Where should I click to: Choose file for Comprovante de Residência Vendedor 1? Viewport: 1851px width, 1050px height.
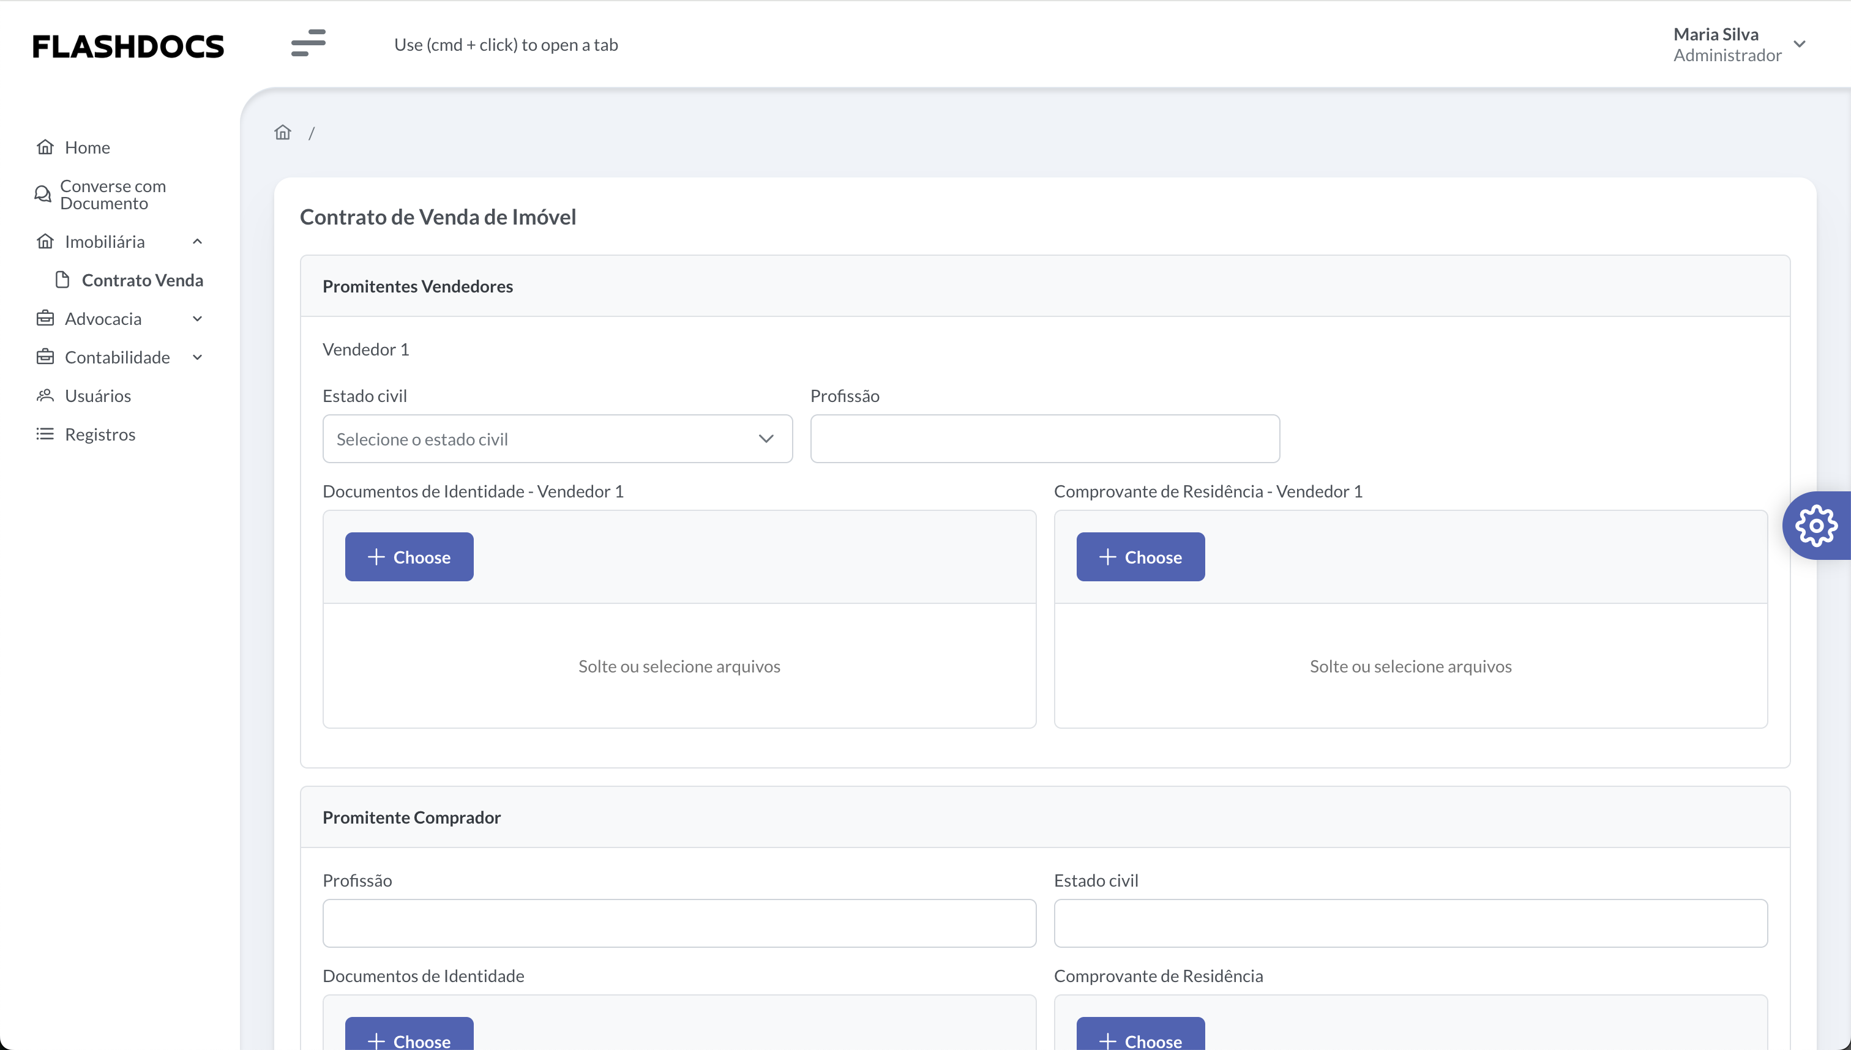[1140, 557]
